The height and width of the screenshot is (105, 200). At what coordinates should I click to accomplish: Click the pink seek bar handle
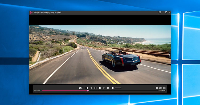coord(88,90)
